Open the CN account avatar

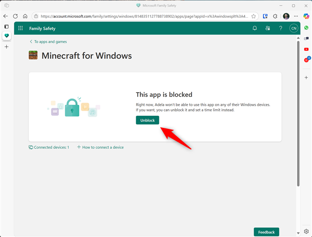point(294,28)
